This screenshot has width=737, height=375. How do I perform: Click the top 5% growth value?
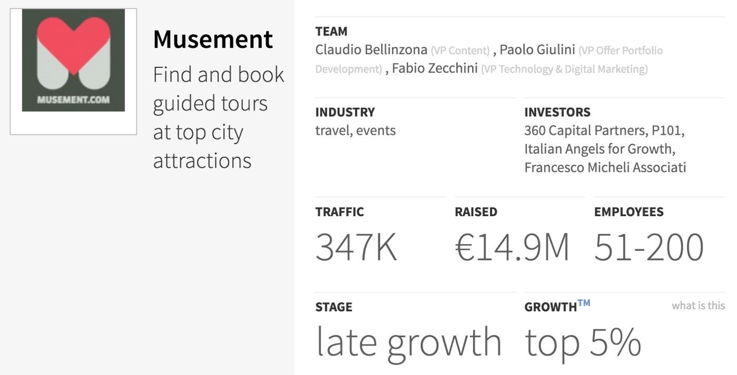[583, 342]
